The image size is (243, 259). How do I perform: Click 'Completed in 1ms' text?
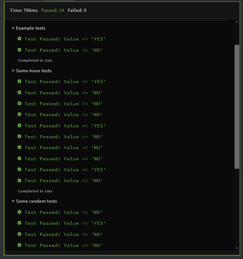tap(35, 191)
